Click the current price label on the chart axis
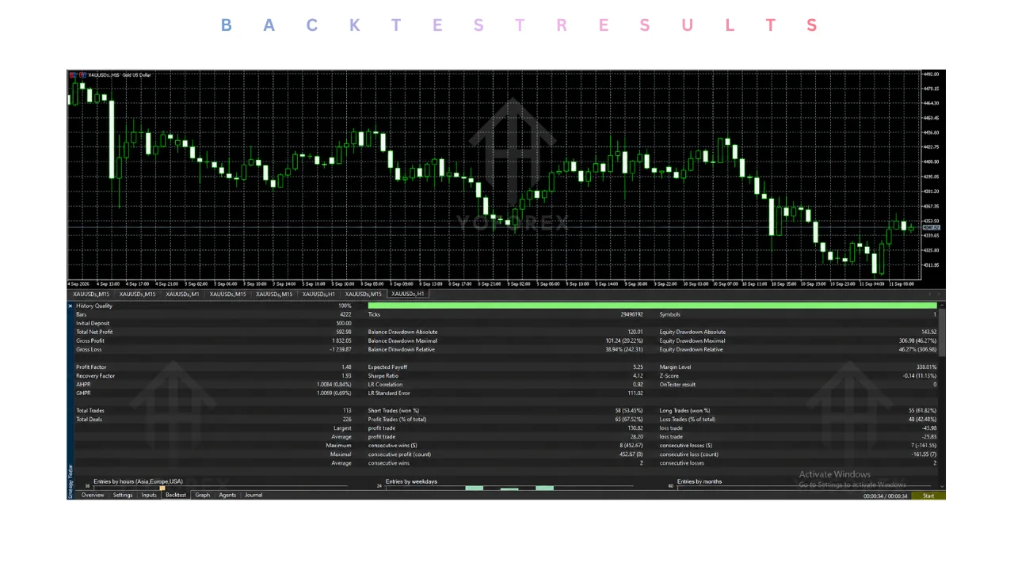Viewport: 1014px width, 570px height. coord(930,228)
